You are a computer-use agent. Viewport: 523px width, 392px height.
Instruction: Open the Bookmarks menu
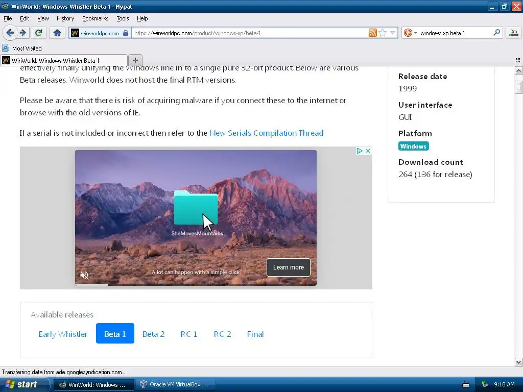(95, 18)
